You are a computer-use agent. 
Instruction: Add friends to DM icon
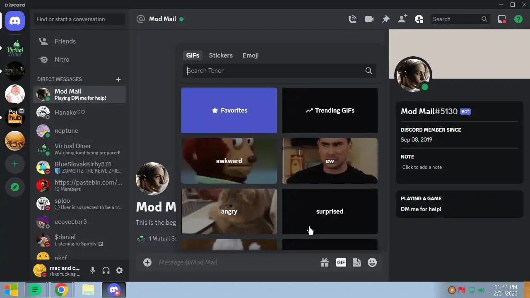(x=402, y=19)
